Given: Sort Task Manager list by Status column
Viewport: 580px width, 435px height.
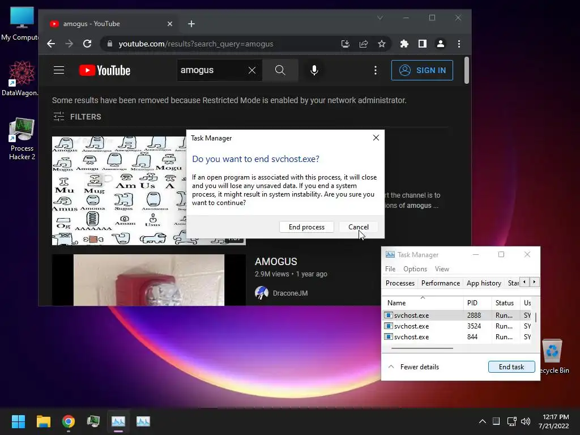Looking at the screenshot, I should coord(505,302).
